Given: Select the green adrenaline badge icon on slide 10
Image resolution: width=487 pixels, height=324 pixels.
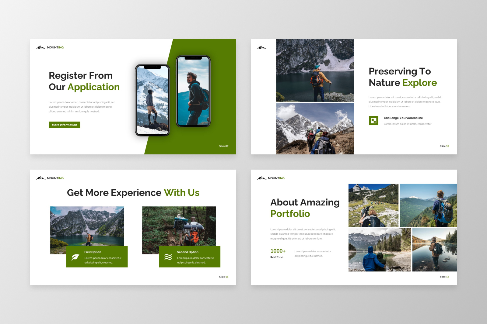Looking at the screenshot, I should coord(373,121).
